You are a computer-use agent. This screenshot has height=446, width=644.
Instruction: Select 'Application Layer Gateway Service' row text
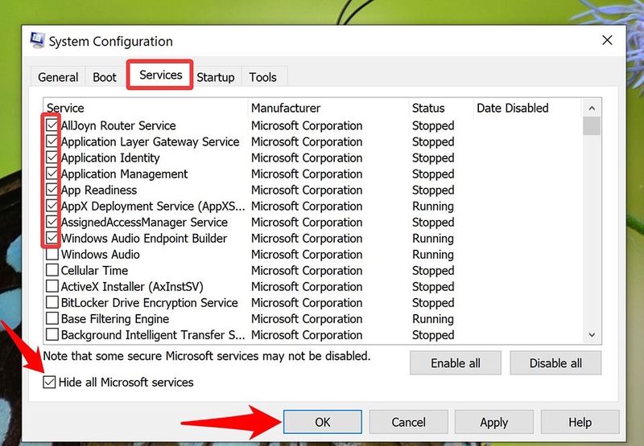point(150,141)
